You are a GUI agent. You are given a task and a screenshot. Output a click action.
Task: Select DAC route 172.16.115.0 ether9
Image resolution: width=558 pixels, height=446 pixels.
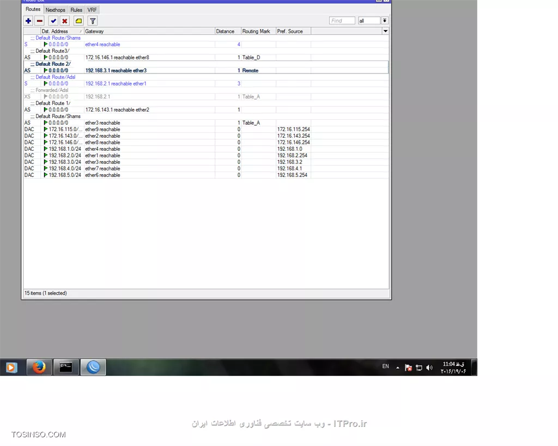(x=205, y=130)
